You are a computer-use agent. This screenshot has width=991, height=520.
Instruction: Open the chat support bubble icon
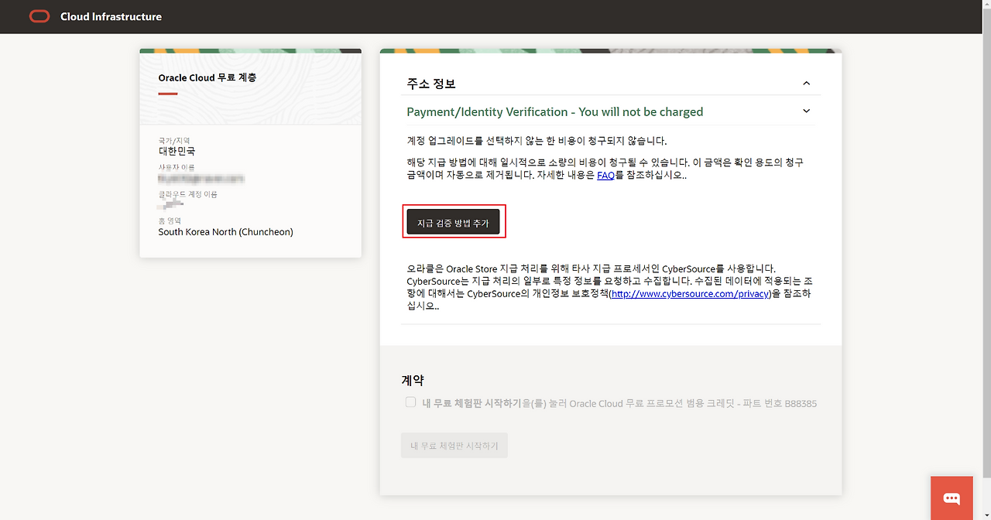click(952, 498)
